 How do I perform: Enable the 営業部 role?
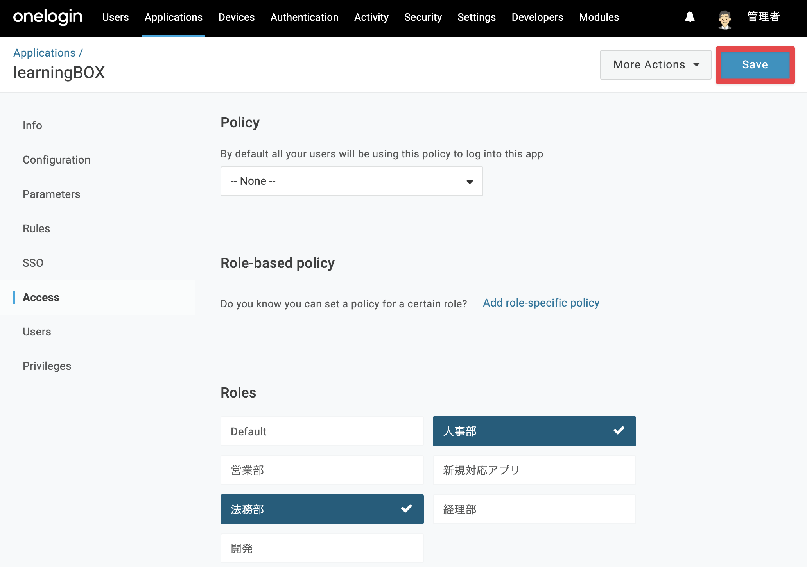point(322,470)
